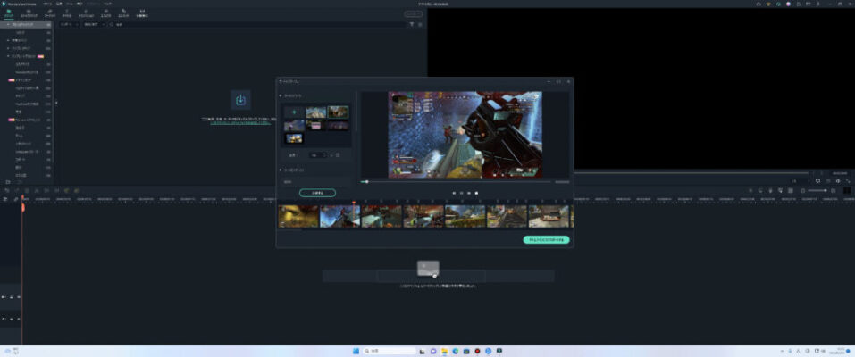Toggle the link icon above track headers
Viewport: 855px width, 357px height.
click(16, 199)
